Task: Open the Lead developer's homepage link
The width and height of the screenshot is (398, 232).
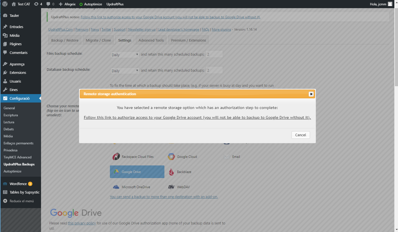Action: (x=179, y=29)
